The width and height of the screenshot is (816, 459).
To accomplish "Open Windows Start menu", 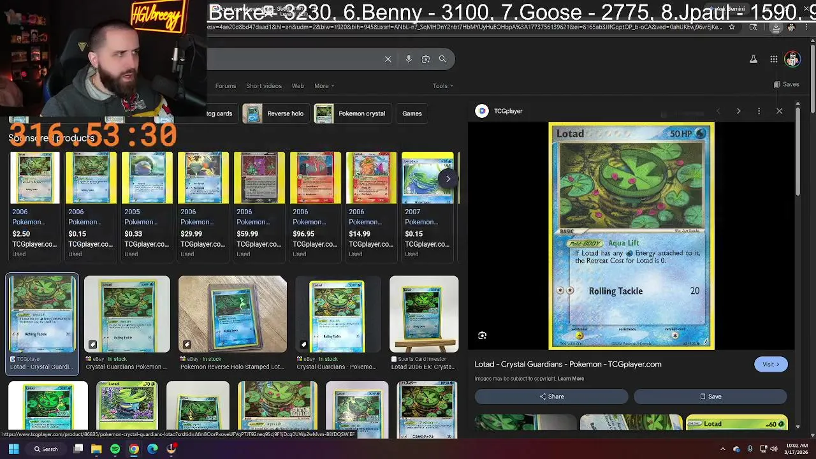I will (13, 449).
